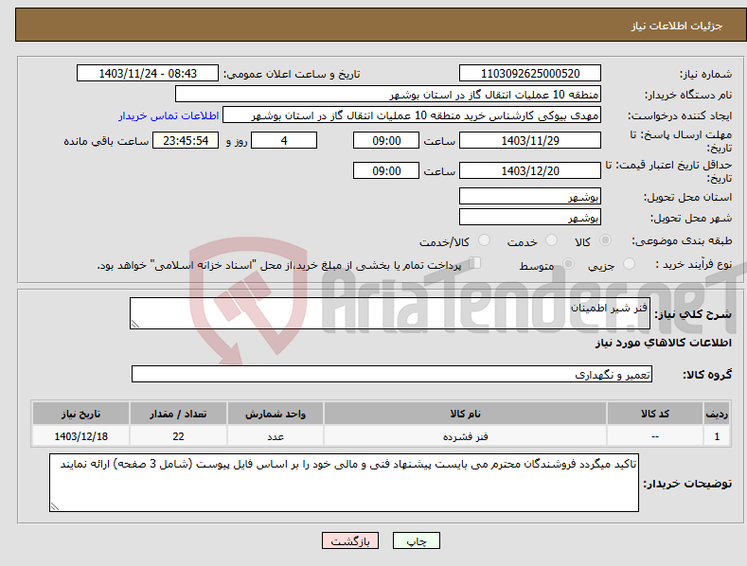Click the اطلاعات کالاهای مورد نیاز heading

point(663,343)
